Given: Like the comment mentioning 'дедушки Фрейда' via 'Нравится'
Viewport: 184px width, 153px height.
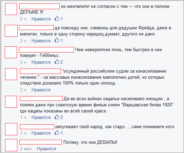Looking at the screenshot, I should point(41,41).
